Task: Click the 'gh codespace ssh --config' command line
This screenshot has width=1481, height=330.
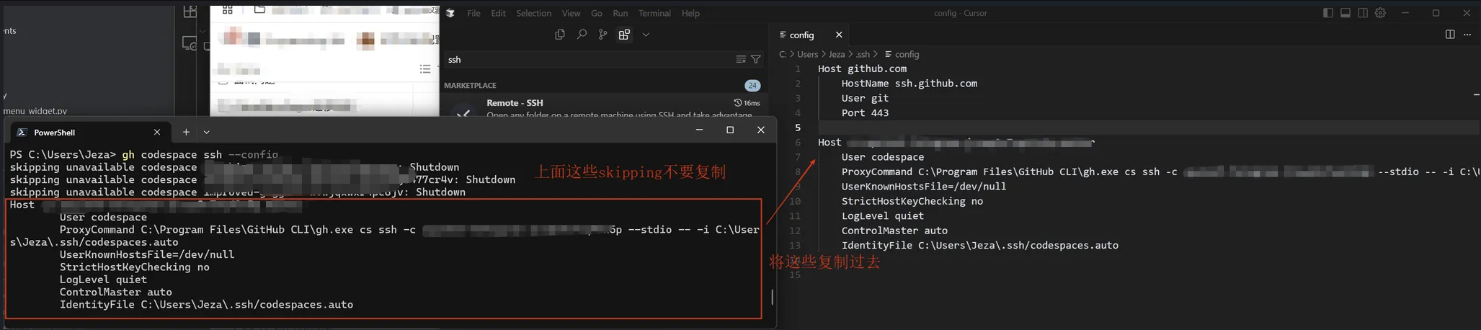Action: [200, 155]
